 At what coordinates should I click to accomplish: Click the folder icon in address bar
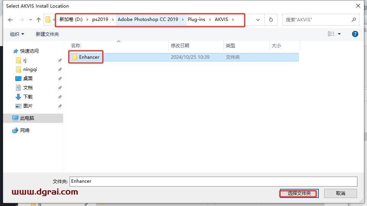tap(48, 19)
